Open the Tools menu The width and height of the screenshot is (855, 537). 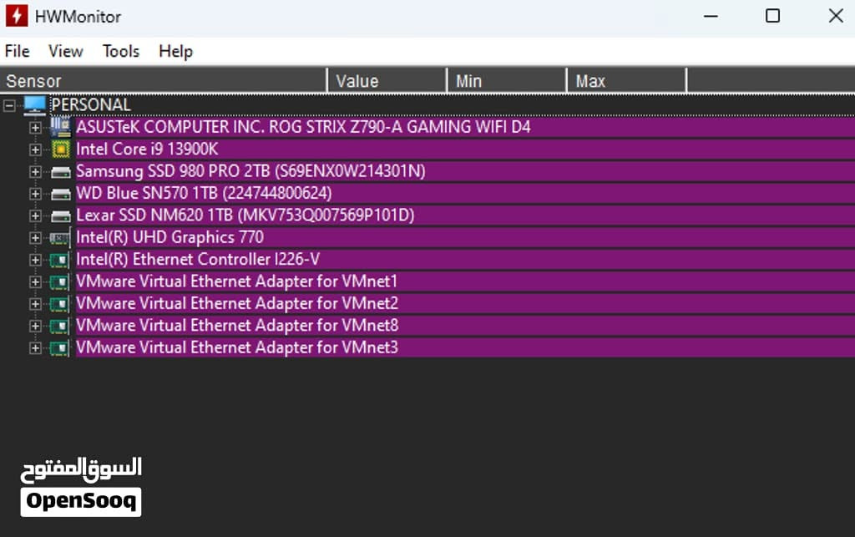coord(121,51)
